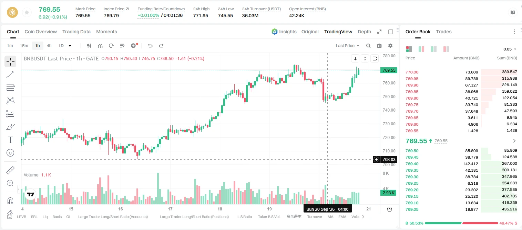Open the Last Price dropdown

347,46
